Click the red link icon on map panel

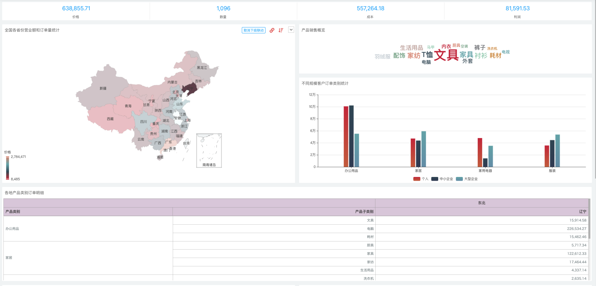coord(272,30)
